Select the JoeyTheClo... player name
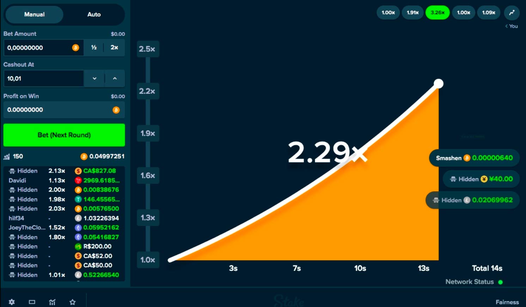 27,228
